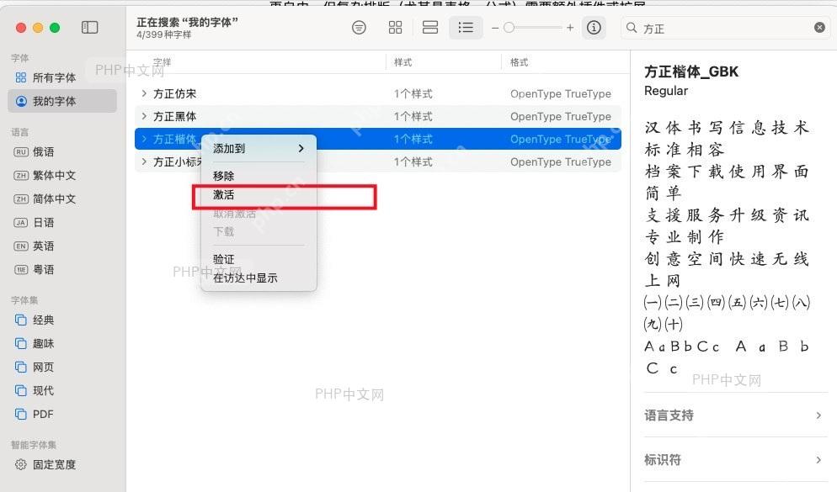Increase preview size with plus

(570, 28)
